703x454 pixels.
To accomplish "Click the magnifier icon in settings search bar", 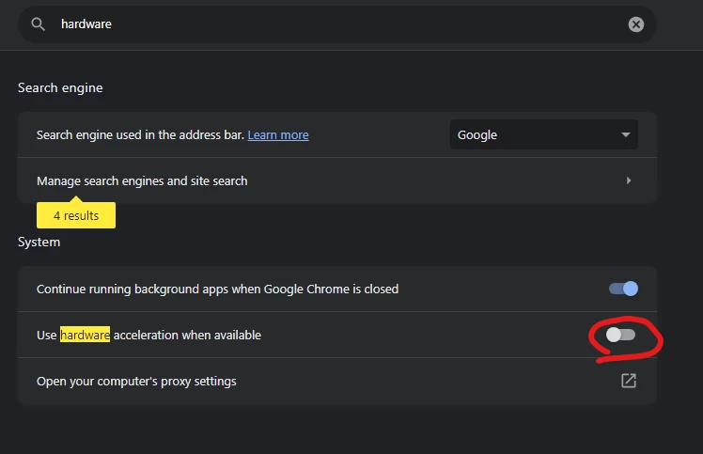I will pyautogui.click(x=38, y=24).
